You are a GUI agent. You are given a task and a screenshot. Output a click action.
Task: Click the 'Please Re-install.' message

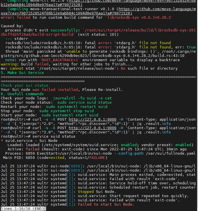pos(103,90)
